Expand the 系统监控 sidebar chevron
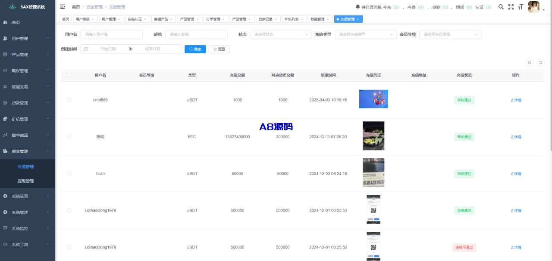This screenshot has width=552, height=261. (48, 228)
